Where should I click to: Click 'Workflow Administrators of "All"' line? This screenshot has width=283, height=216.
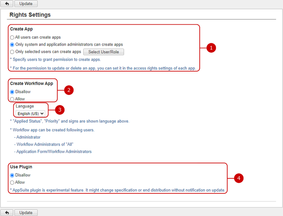coord(44,144)
